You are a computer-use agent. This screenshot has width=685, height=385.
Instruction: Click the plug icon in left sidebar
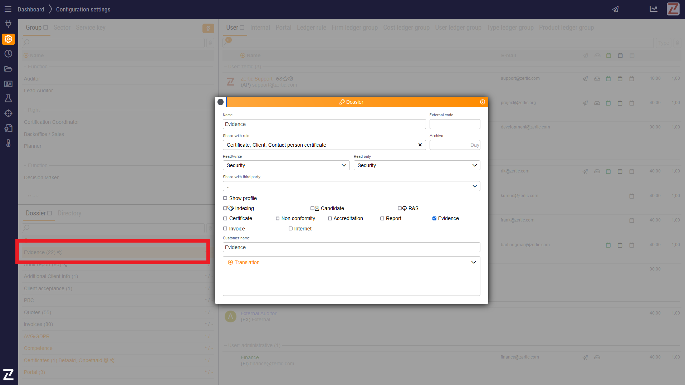pyautogui.click(x=8, y=24)
